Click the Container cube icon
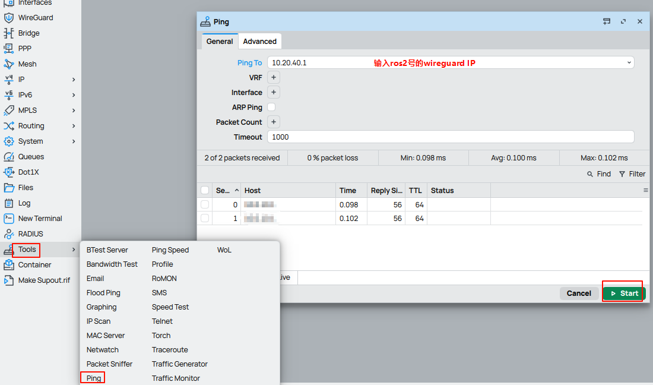653x385 pixels. click(9, 265)
